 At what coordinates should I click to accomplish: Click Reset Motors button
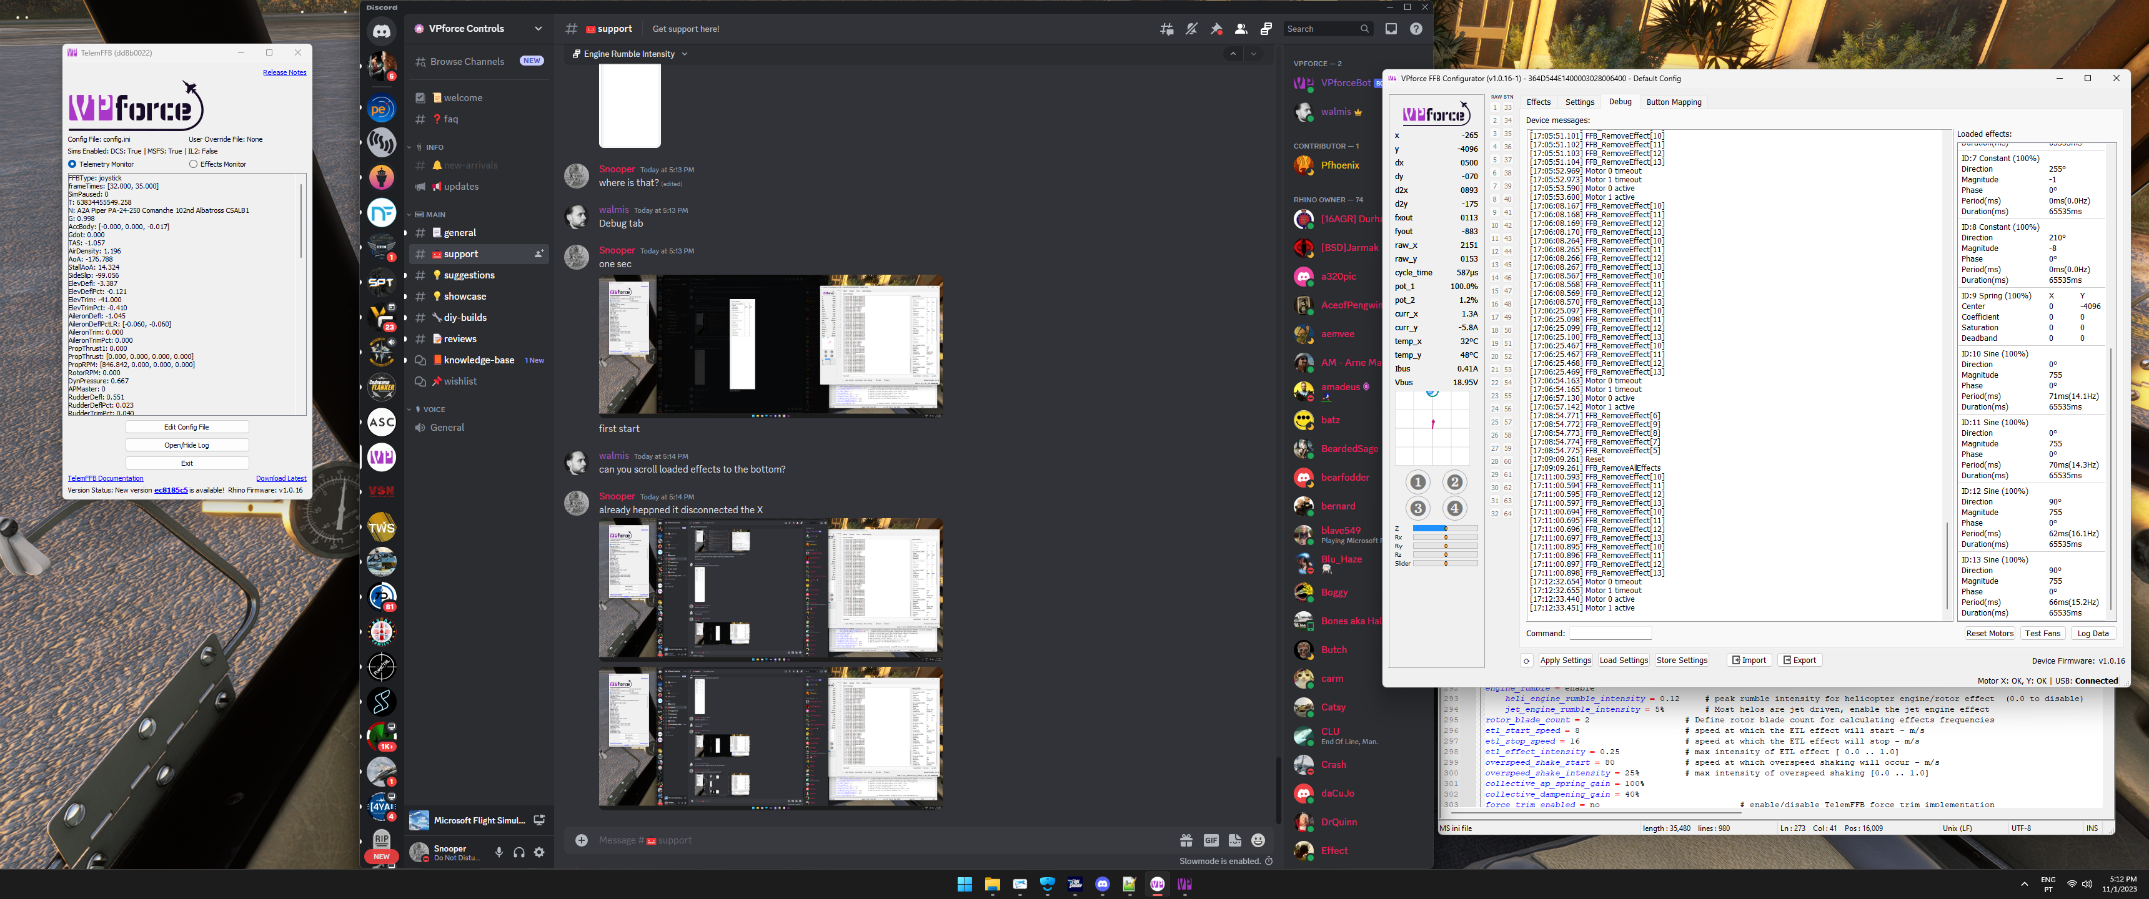tap(1989, 634)
